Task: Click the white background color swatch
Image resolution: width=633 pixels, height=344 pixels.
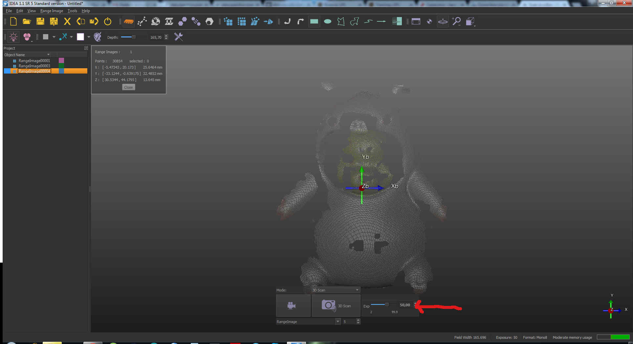Action: pos(80,37)
